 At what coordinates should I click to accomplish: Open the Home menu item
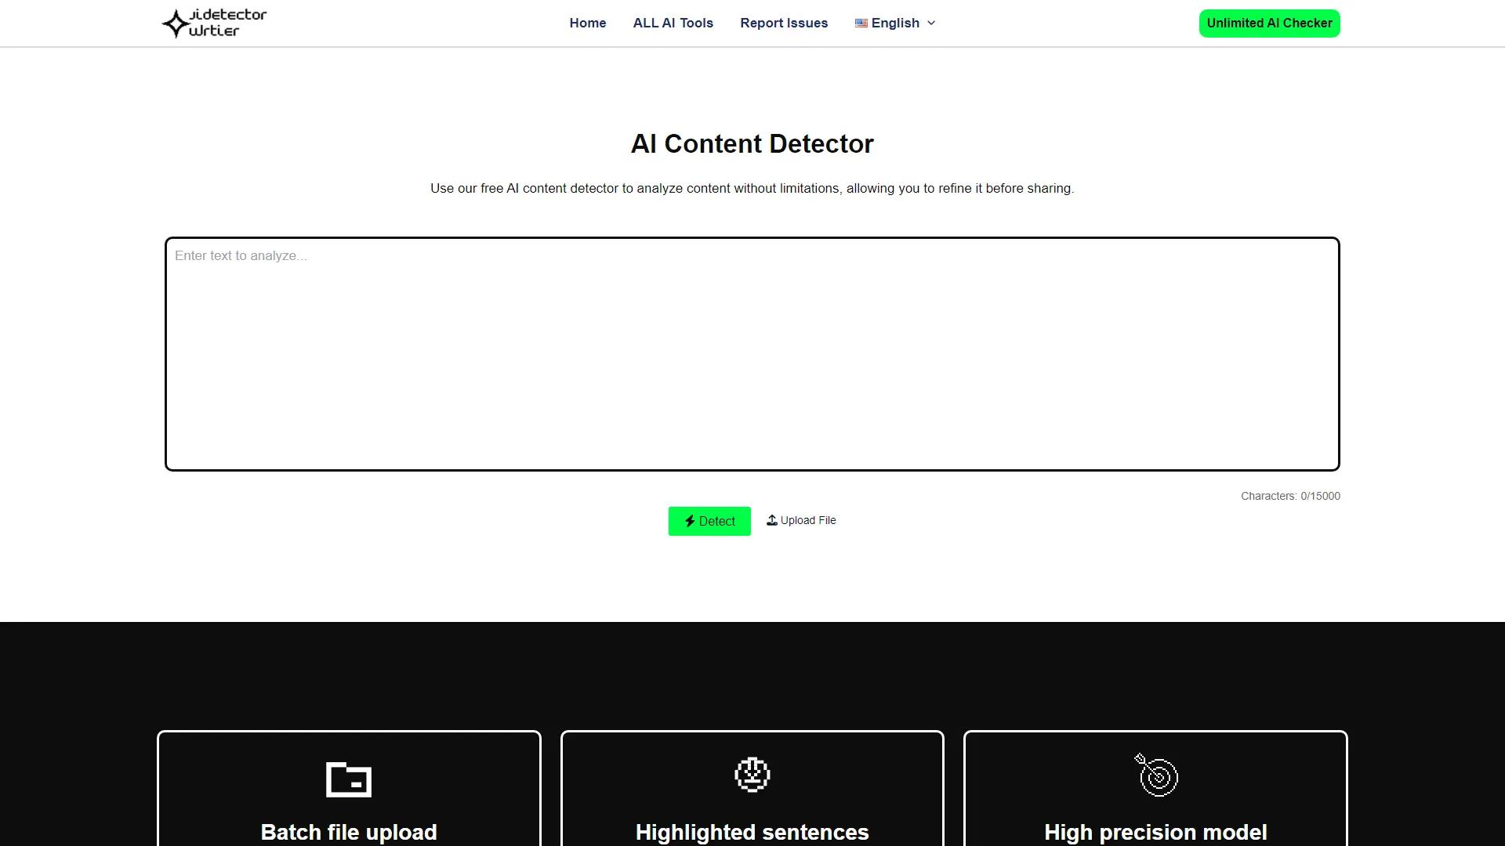pos(588,23)
